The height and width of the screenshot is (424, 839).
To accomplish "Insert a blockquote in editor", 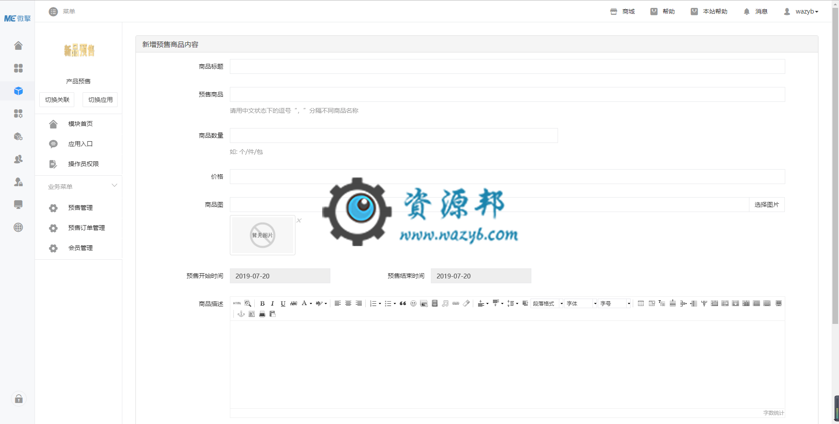I will coord(403,303).
